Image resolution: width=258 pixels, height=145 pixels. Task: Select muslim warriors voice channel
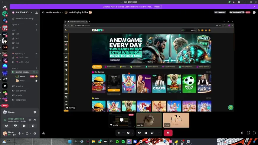pyautogui.click(x=25, y=72)
